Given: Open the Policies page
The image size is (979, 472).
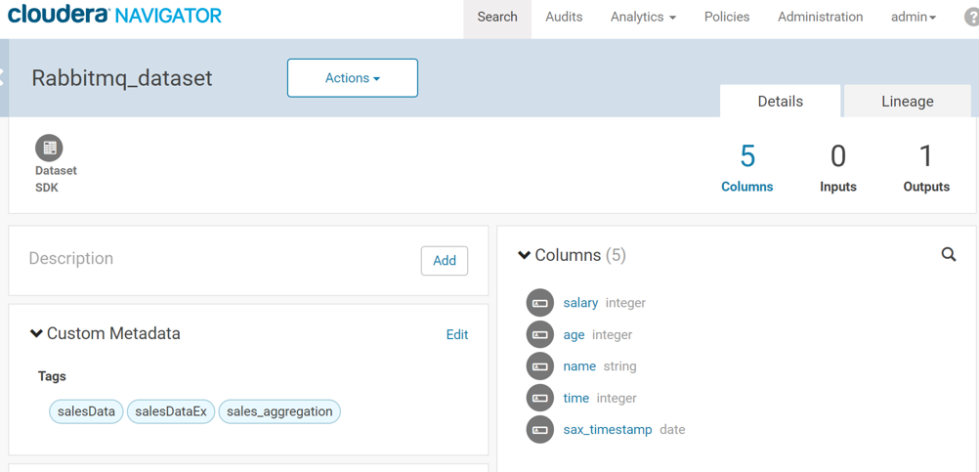Looking at the screenshot, I should (726, 18).
